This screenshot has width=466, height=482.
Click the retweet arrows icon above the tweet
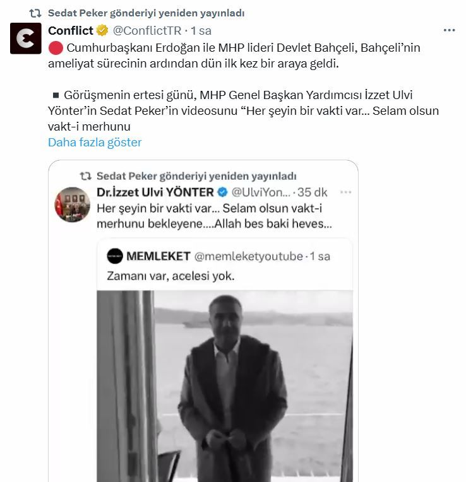(x=36, y=13)
